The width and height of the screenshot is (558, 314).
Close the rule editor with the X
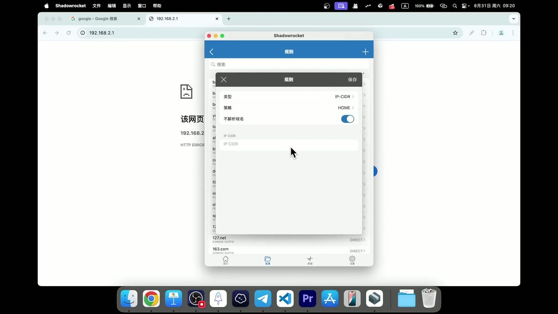224,79
